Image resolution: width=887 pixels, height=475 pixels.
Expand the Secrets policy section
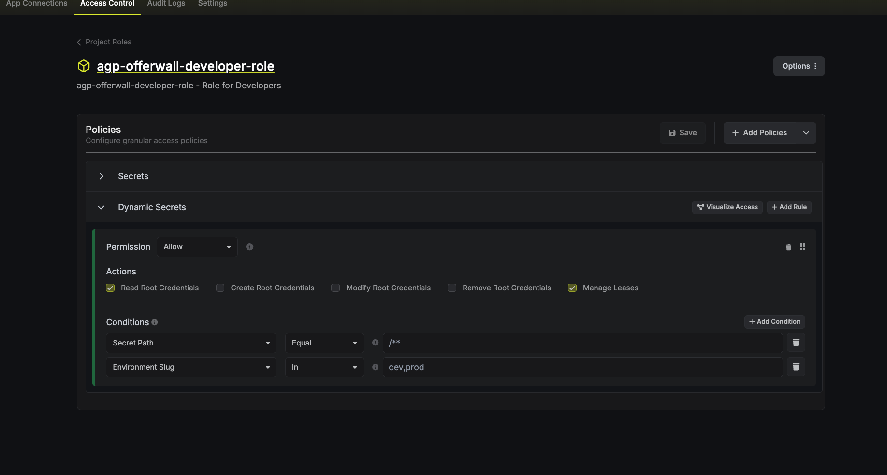tap(101, 176)
